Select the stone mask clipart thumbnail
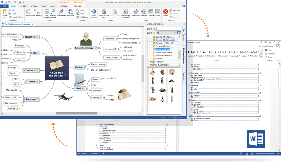Viewport: 281px width, 163px height. pyautogui.click(x=172, y=72)
